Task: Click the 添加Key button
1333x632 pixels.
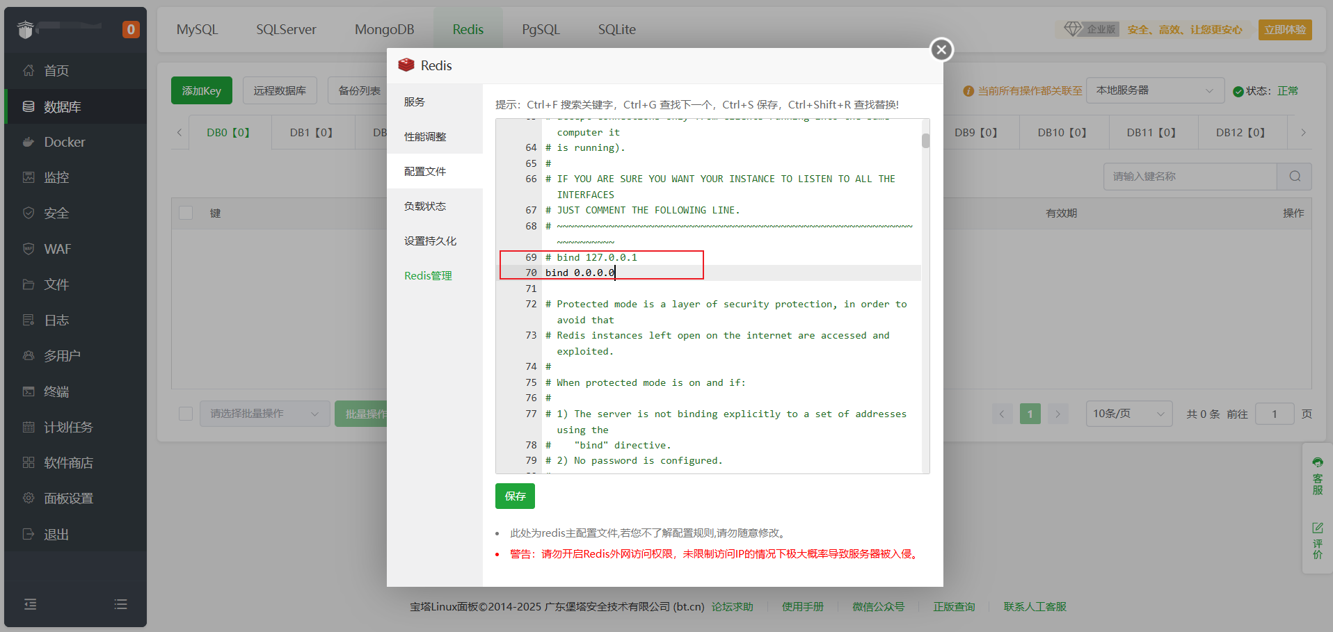Action: tap(202, 90)
